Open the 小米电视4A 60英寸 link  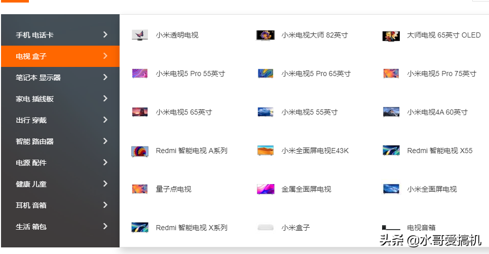pyautogui.click(x=437, y=112)
